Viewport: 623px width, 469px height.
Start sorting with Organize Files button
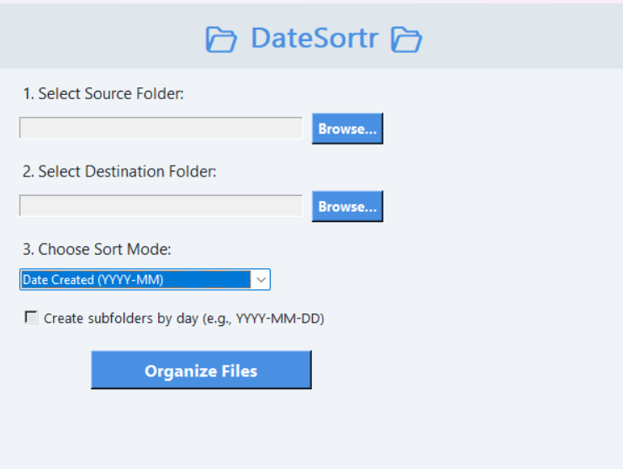pos(202,370)
